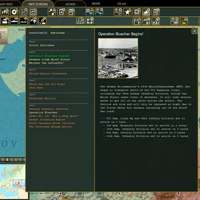
Task: Open the weather map icon
Action: click(x=33, y=12)
